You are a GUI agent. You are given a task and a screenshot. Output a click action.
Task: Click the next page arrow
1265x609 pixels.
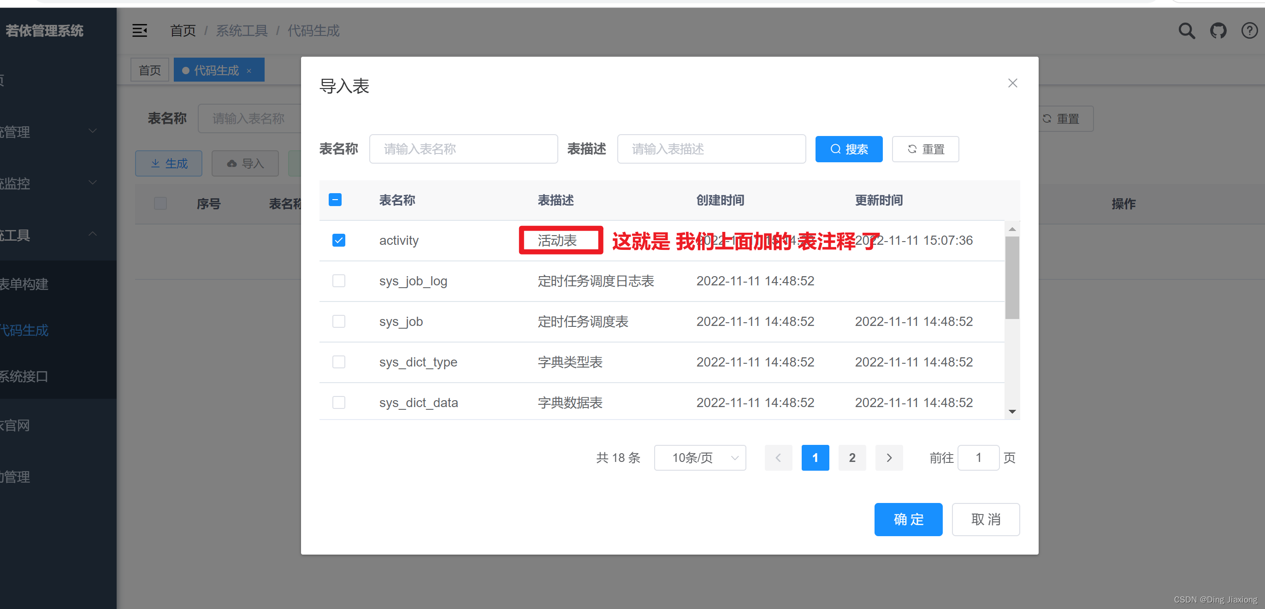coord(888,457)
